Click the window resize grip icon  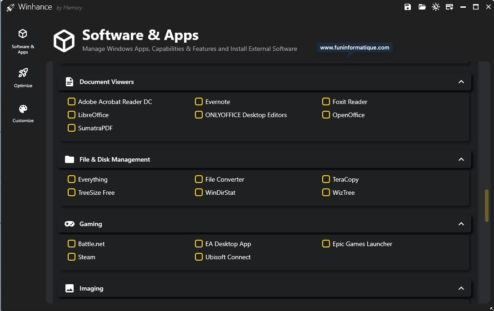pos(491,309)
